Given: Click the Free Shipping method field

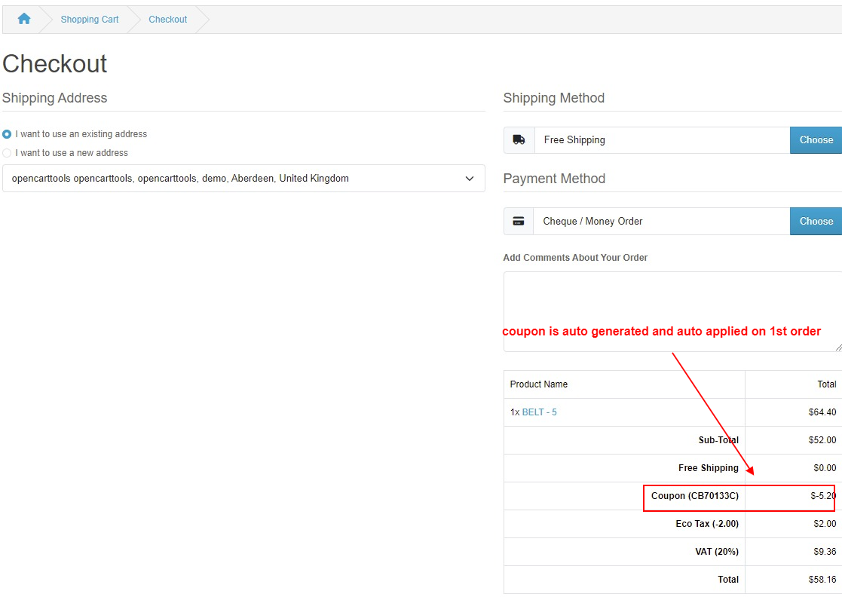Looking at the screenshot, I should 661,140.
